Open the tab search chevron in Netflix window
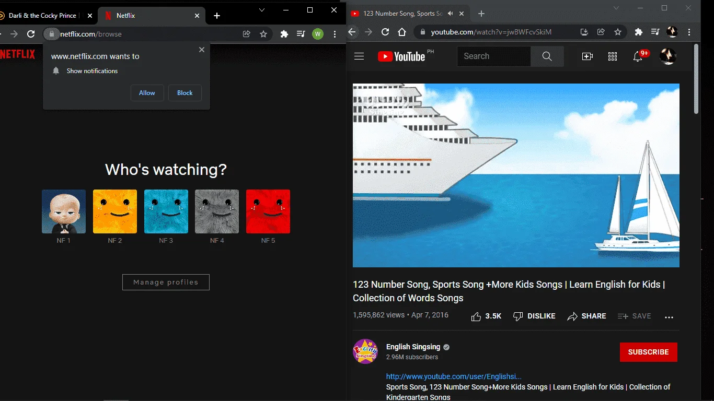Image resolution: width=714 pixels, height=401 pixels. [x=262, y=9]
